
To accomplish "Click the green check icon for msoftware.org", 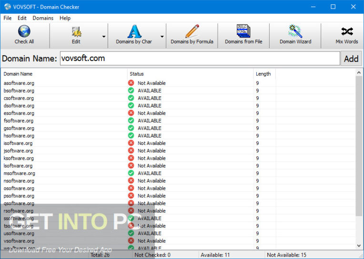I will (x=131, y=173).
